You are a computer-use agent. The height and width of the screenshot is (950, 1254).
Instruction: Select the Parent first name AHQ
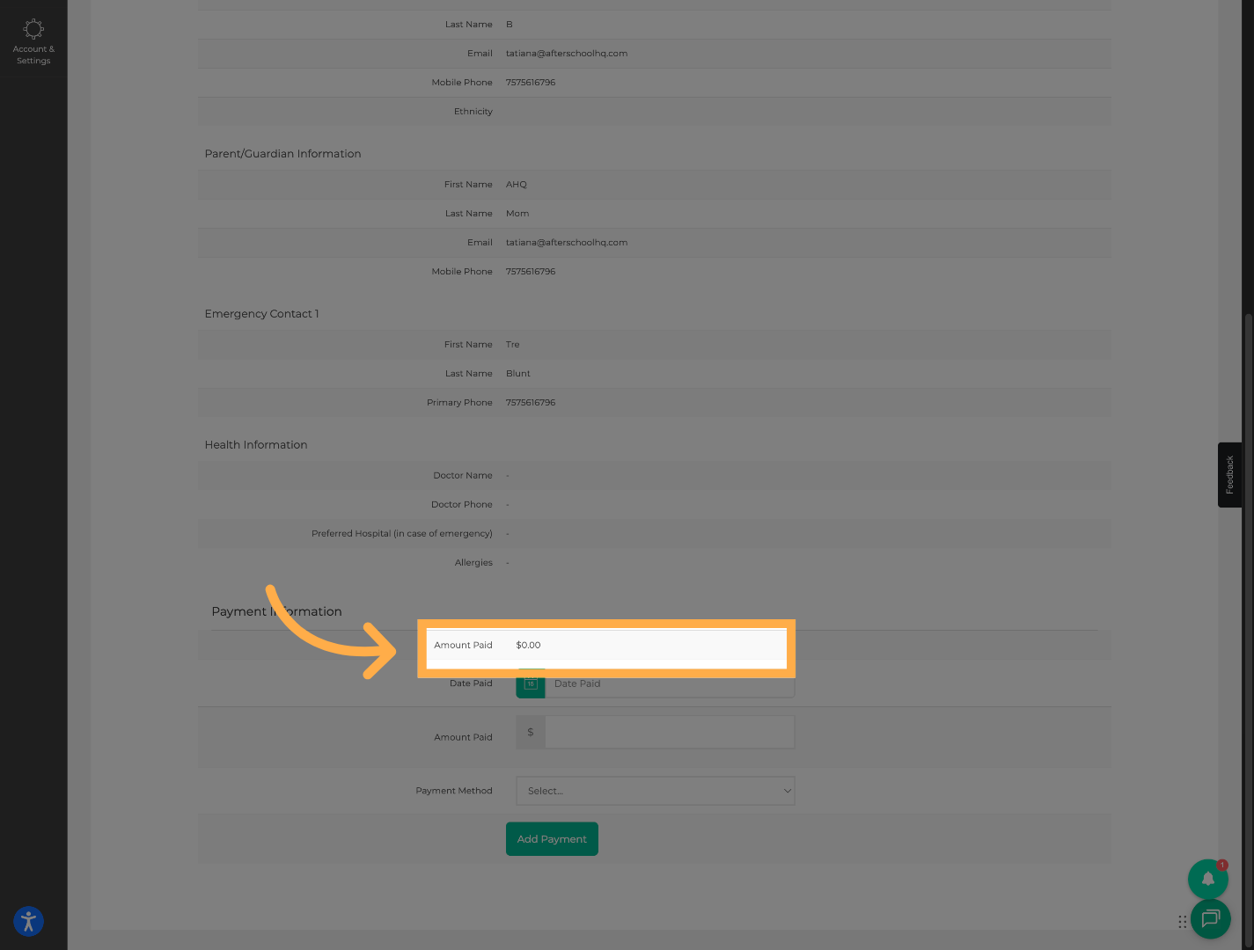(517, 185)
